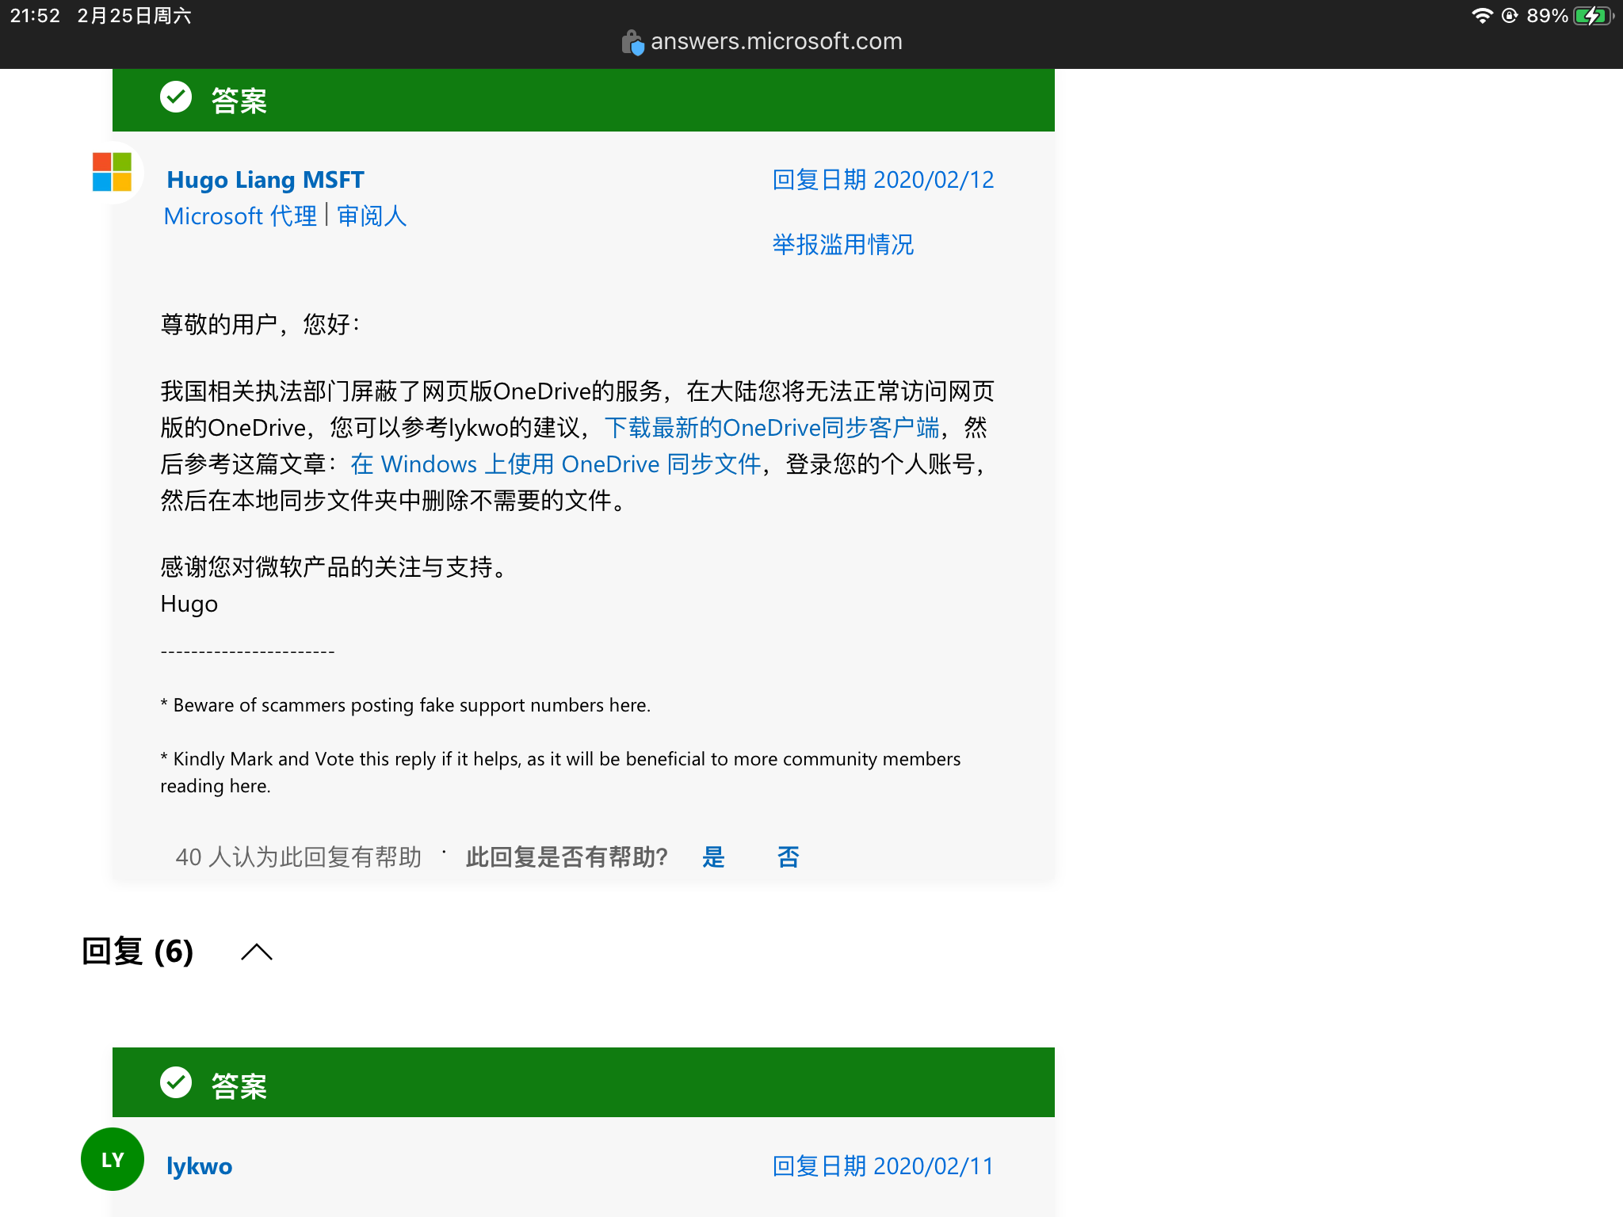This screenshot has height=1217, width=1623.
Task: Click the checkmark on the second 答案 banner
Action: coord(176,1082)
